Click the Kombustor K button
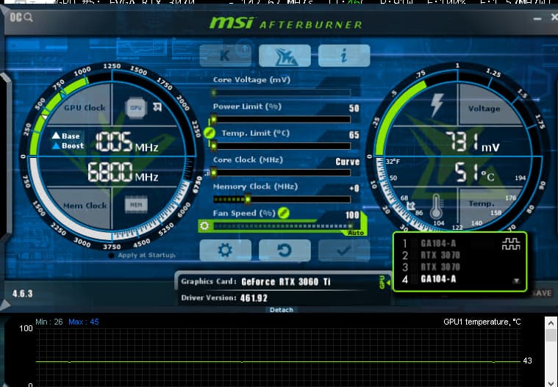This screenshot has height=387, width=558. (x=225, y=55)
